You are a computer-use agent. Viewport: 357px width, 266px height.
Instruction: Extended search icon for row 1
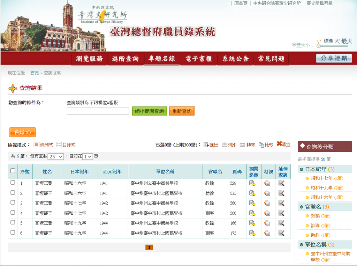coord(281,183)
